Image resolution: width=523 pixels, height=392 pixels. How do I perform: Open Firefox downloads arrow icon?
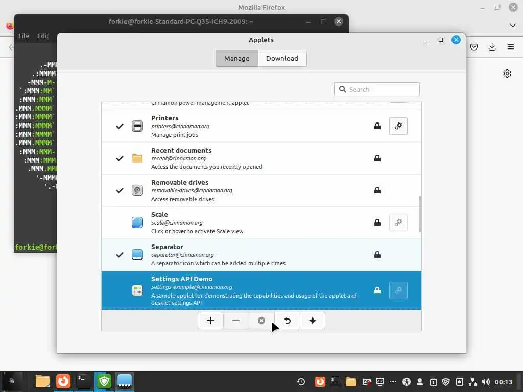(x=492, y=47)
